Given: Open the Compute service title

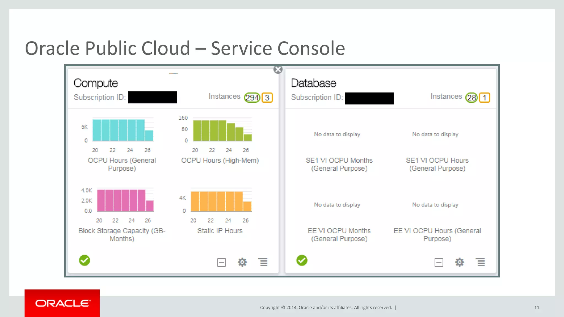Looking at the screenshot, I should (x=96, y=83).
